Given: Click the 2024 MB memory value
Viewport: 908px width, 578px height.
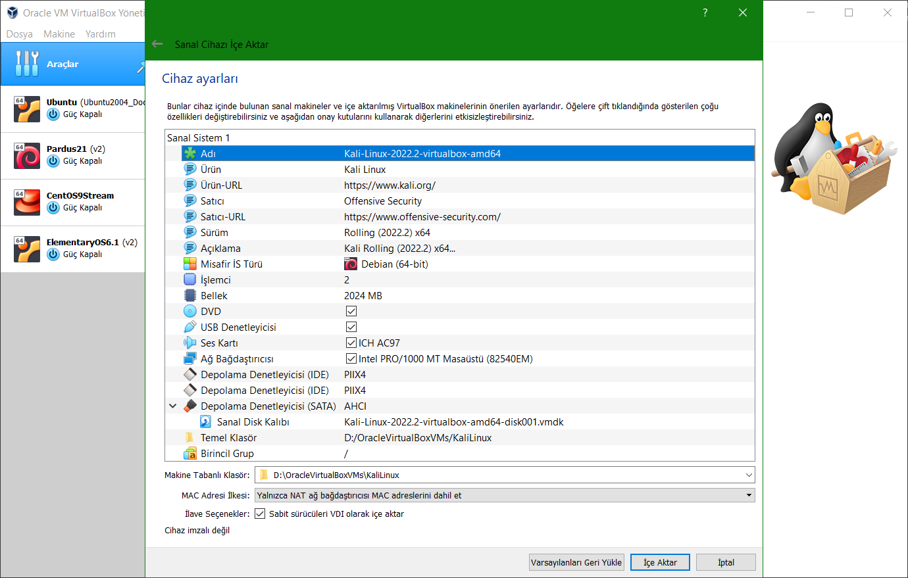Looking at the screenshot, I should 363,295.
